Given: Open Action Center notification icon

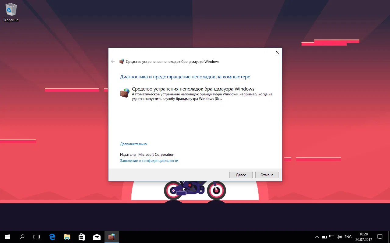Looking at the screenshot, I should [380, 237].
